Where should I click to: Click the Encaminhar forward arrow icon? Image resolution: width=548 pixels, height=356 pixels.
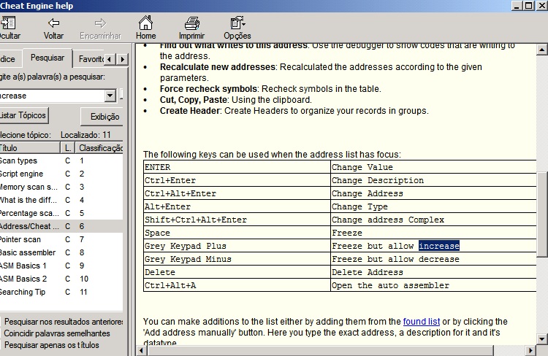(100, 23)
